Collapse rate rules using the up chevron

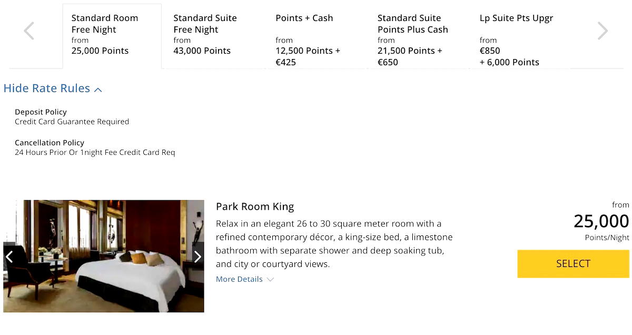click(x=98, y=90)
